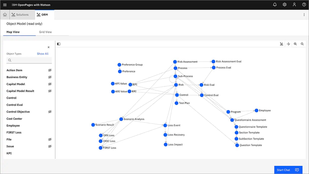This screenshot has width=309, height=174.
Task: Click the pan/recenter icon in the map toolbar
Action: pyautogui.click(x=288, y=44)
